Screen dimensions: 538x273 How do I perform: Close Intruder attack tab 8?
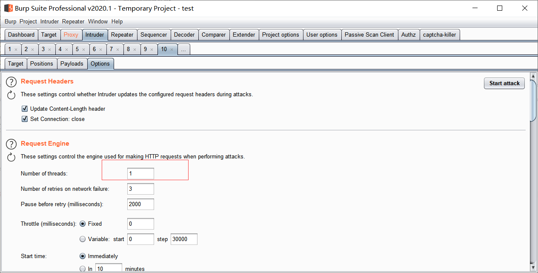tap(134, 50)
